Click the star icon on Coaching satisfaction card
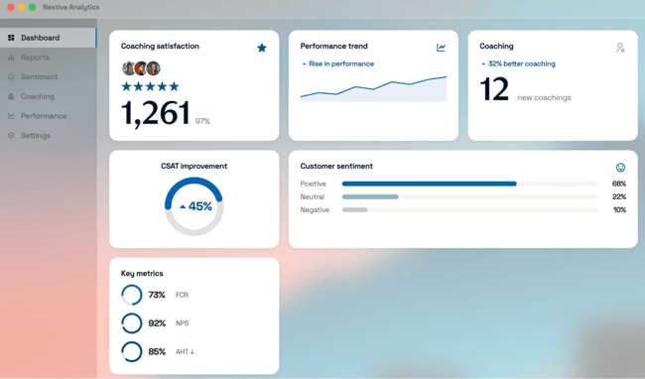Screen dimensions: 645x379 coord(262,48)
